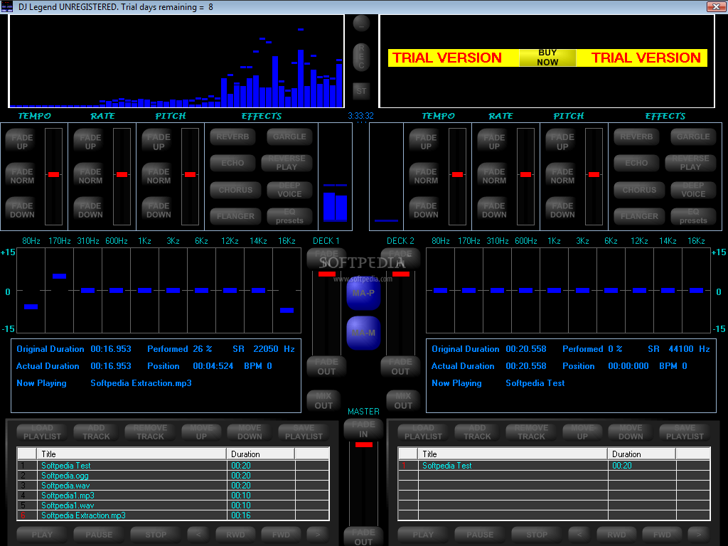
Task: Toggle Flanger effect on Deck 1
Action: 235,216
